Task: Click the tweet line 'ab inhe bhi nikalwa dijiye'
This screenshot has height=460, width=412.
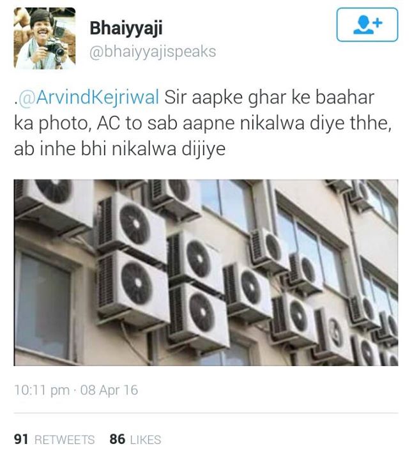Action: point(119,149)
